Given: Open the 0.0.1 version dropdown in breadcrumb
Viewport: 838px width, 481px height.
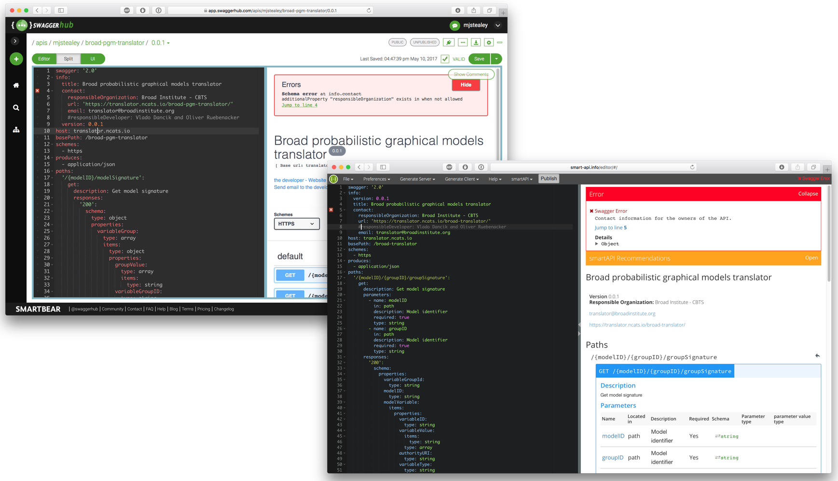Looking at the screenshot, I should point(161,43).
